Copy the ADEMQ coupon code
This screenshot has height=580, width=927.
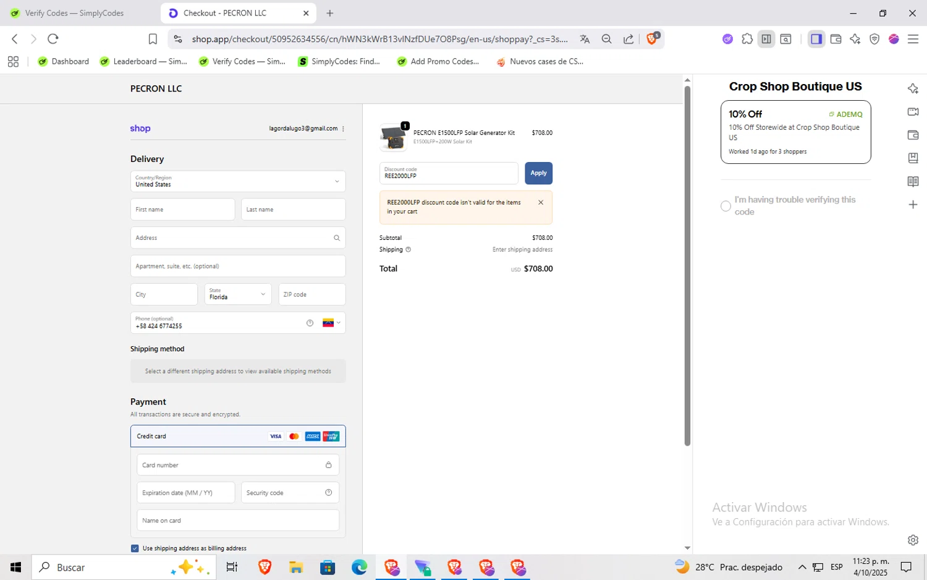845,114
